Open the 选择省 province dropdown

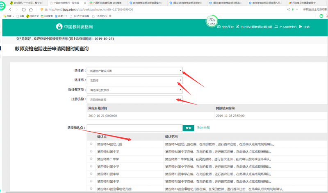coord(134,71)
